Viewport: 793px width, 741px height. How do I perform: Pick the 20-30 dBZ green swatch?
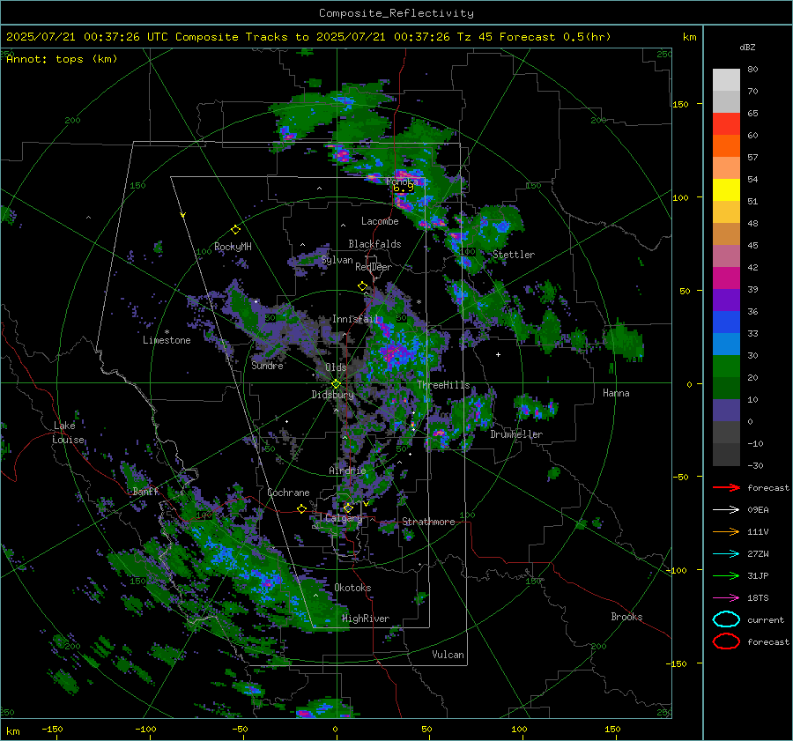726,367
